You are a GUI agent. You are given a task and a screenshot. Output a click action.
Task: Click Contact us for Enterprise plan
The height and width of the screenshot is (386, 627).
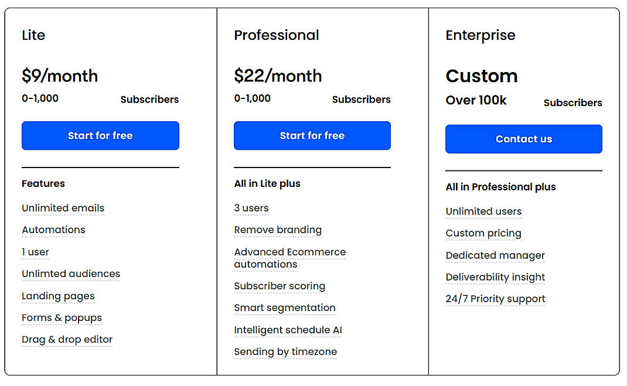coord(523,139)
